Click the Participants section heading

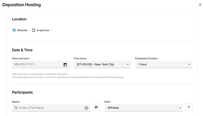[x=22, y=92]
